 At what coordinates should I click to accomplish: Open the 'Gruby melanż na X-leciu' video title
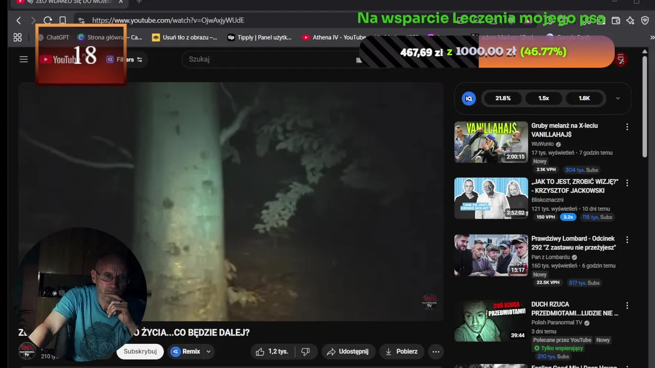click(x=564, y=130)
